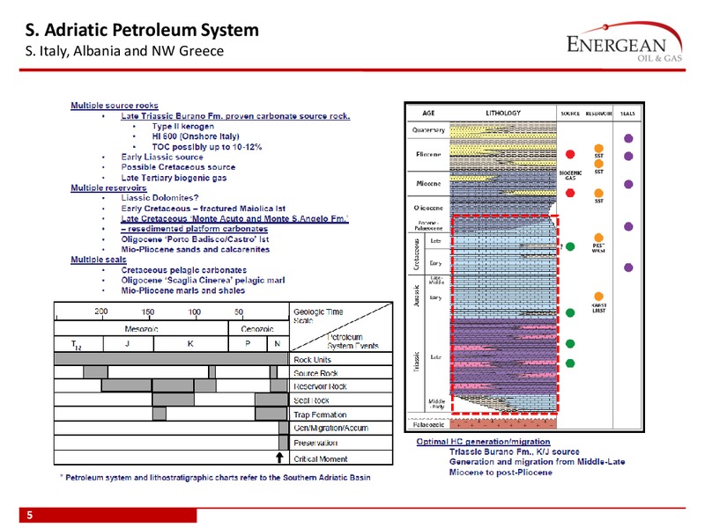The width and height of the screenshot is (705, 528).
Task: Click the 'Cenozoic' era cell
Action: tap(257, 328)
